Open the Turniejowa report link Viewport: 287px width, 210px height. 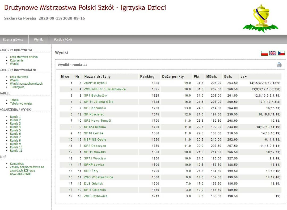click(17, 87)
